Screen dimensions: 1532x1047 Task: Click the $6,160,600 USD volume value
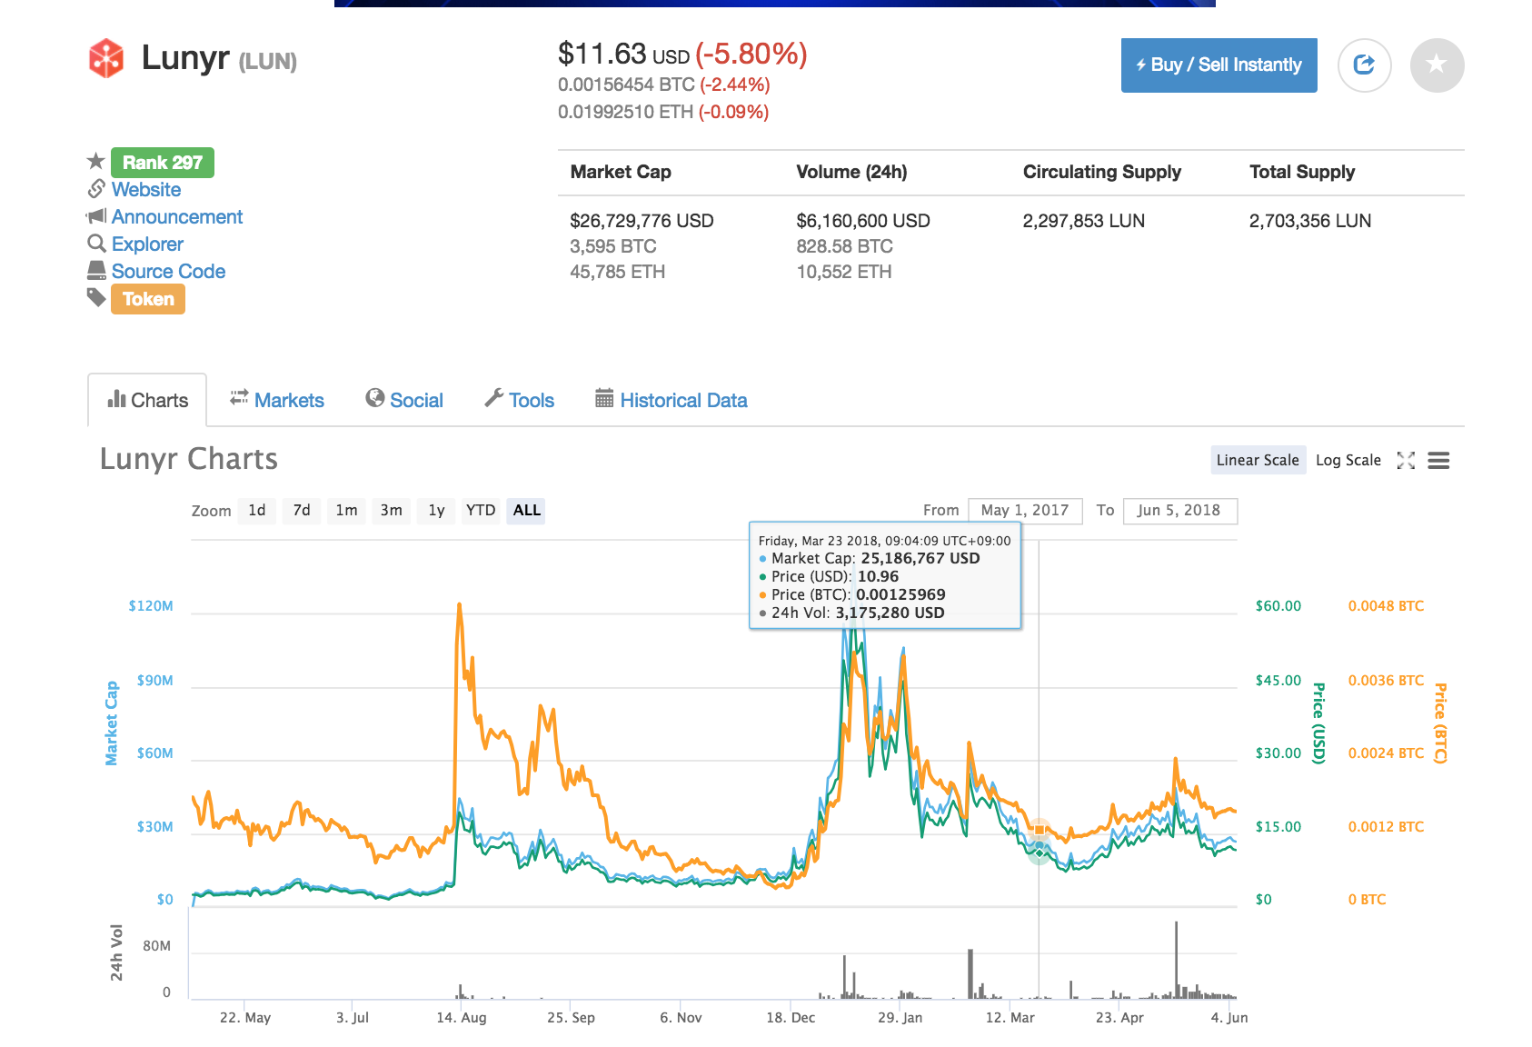coord(863,221)
